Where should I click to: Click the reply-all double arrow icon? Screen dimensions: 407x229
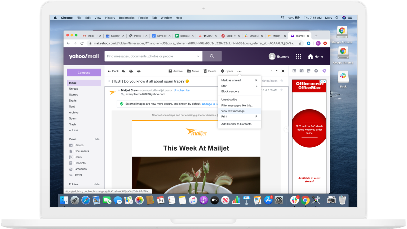pyautogui.click(x=131, y=71)
